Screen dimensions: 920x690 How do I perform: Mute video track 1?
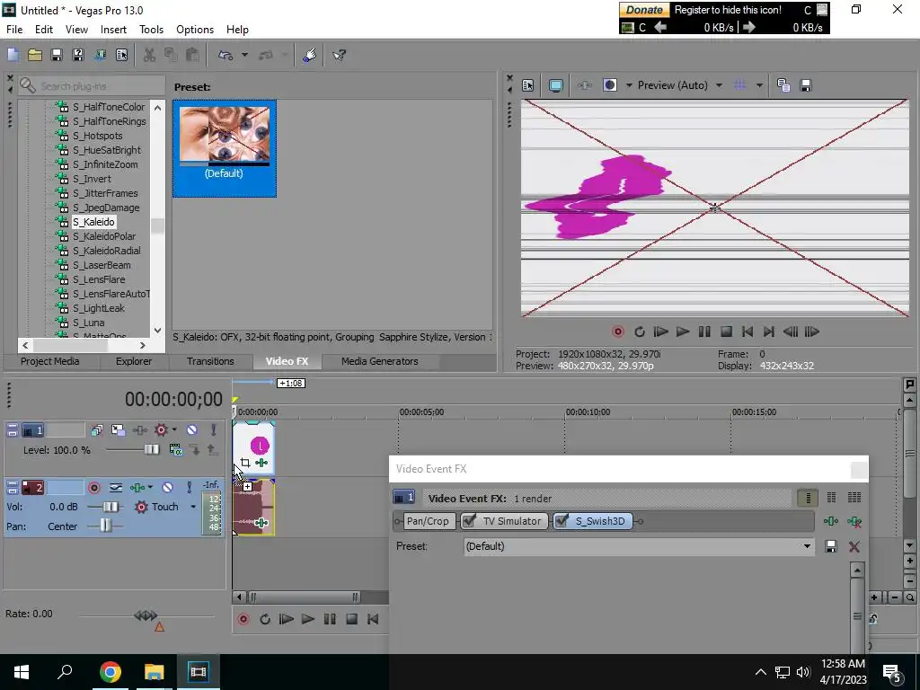[192, 430]
